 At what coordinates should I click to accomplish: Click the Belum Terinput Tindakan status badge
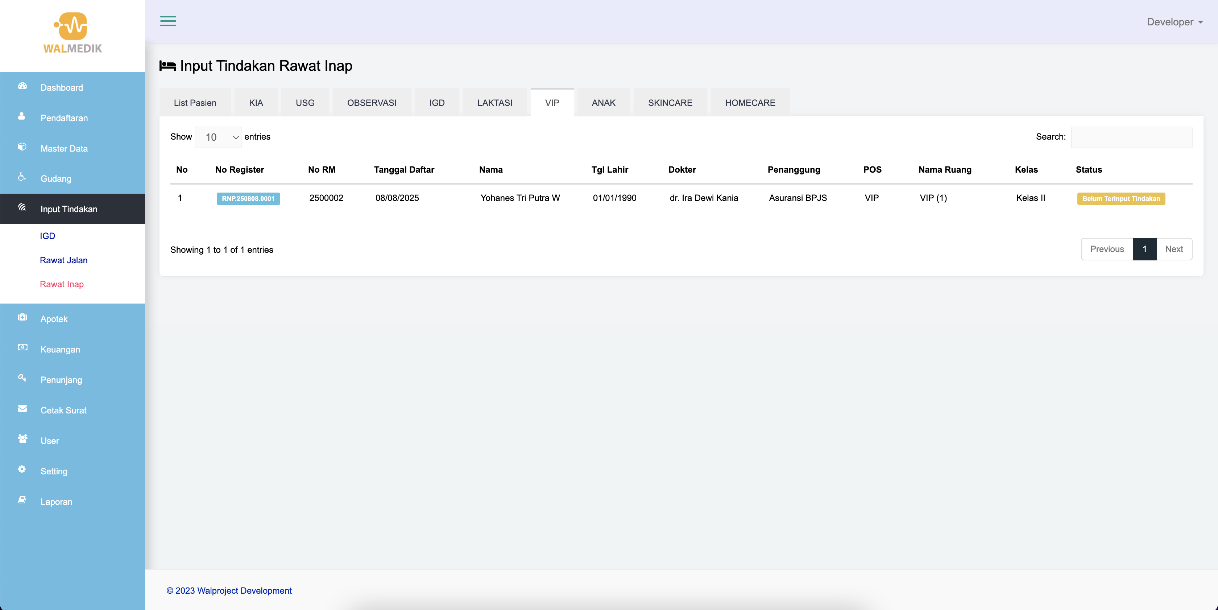[1121, 199]
